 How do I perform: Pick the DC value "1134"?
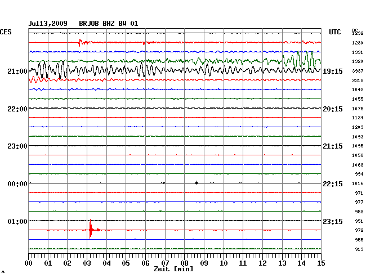click(358, 118)
